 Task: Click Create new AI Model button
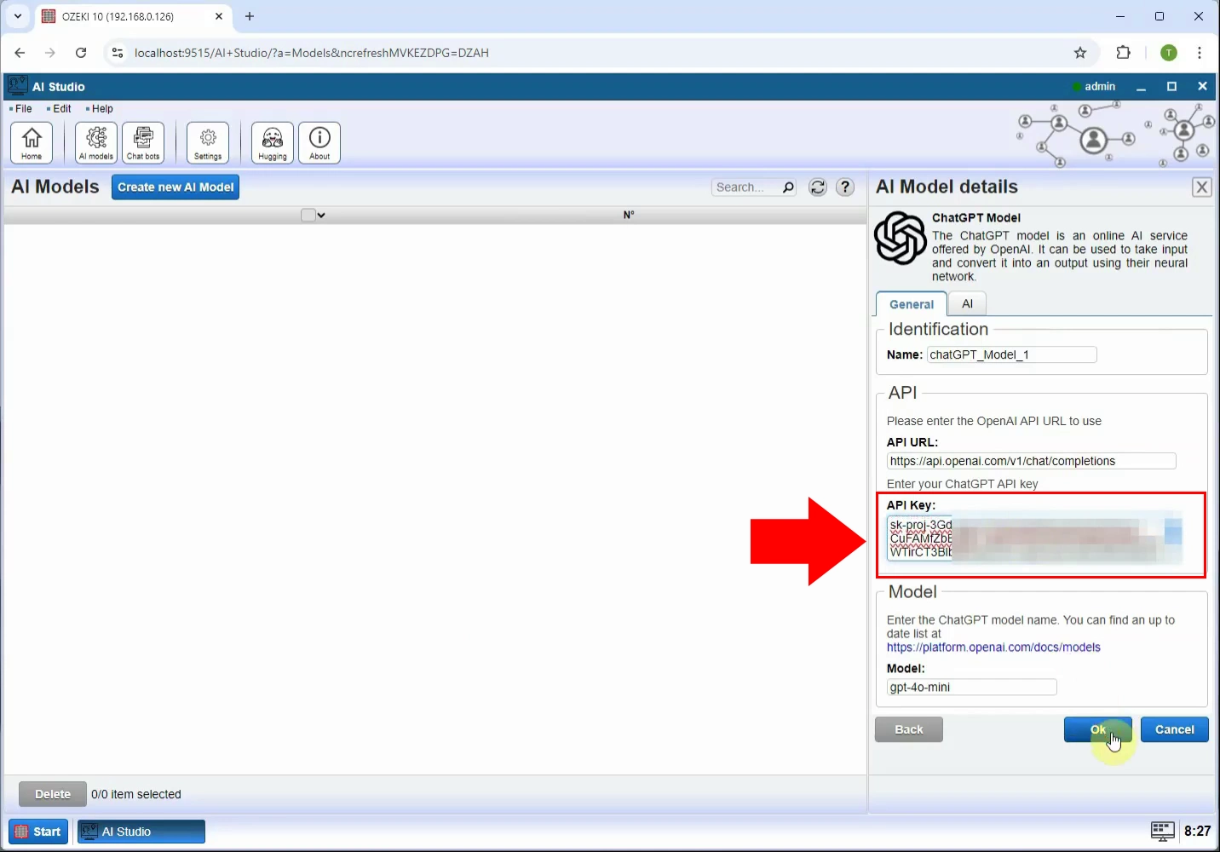[176, 187]
